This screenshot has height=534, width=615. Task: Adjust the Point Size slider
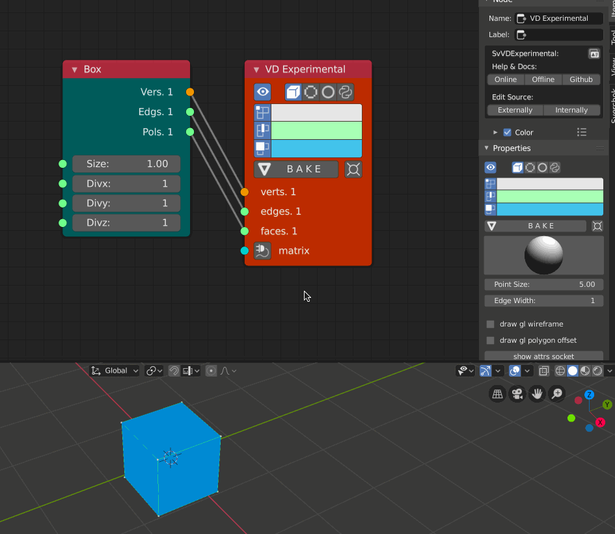coord(543,285)
